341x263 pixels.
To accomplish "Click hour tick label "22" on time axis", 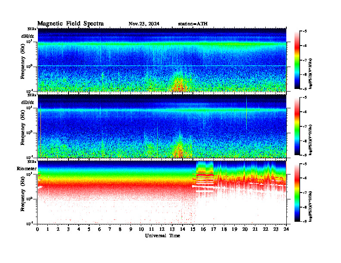I will click(265, 229).
